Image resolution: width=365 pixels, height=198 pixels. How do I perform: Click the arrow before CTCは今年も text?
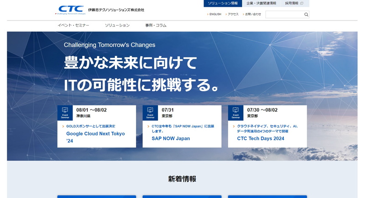pos(149,126)
